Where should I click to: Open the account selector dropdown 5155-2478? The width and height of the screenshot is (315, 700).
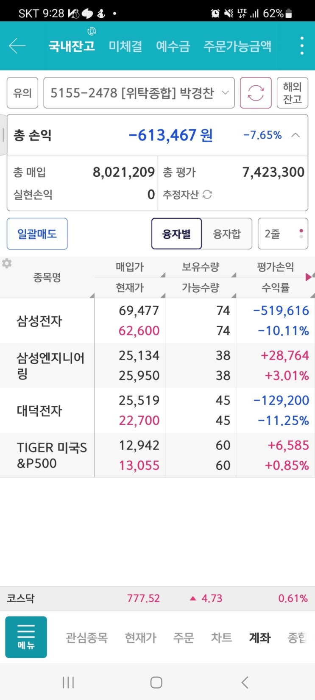[x=139, y=93]
